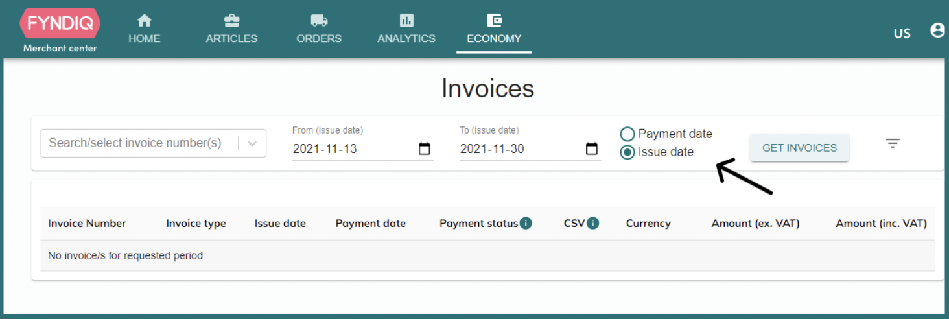Select the Issue date radio button
Screen dimensions: 949x319
(627, 152)
